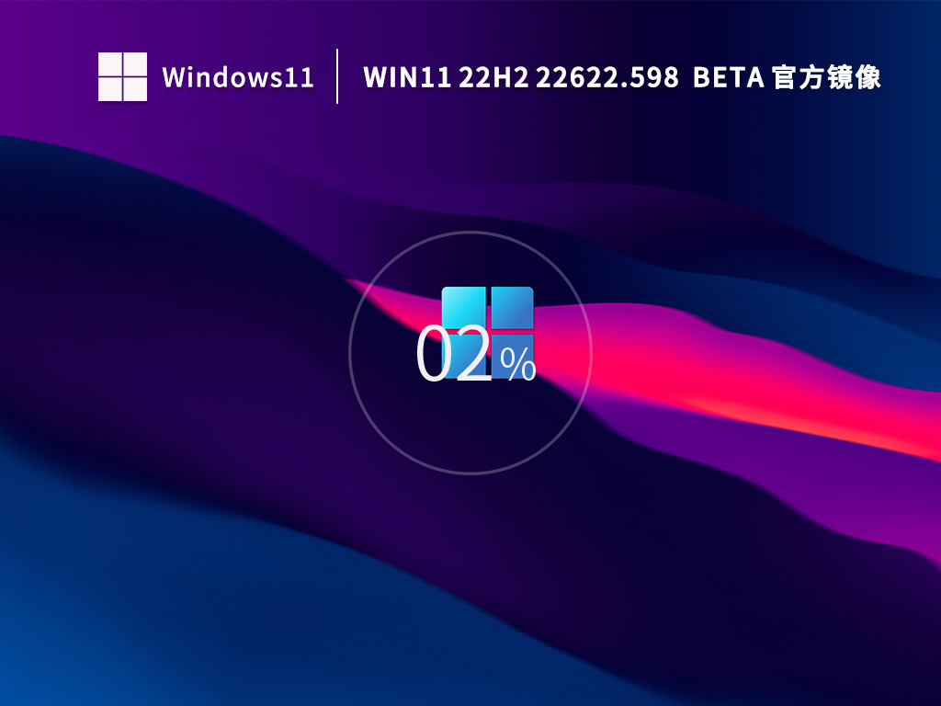Image resolution: width=941 pixels, height=706 pixels.
Task: Click the blue Windows logo in the circle
Action: pos(487,333)
